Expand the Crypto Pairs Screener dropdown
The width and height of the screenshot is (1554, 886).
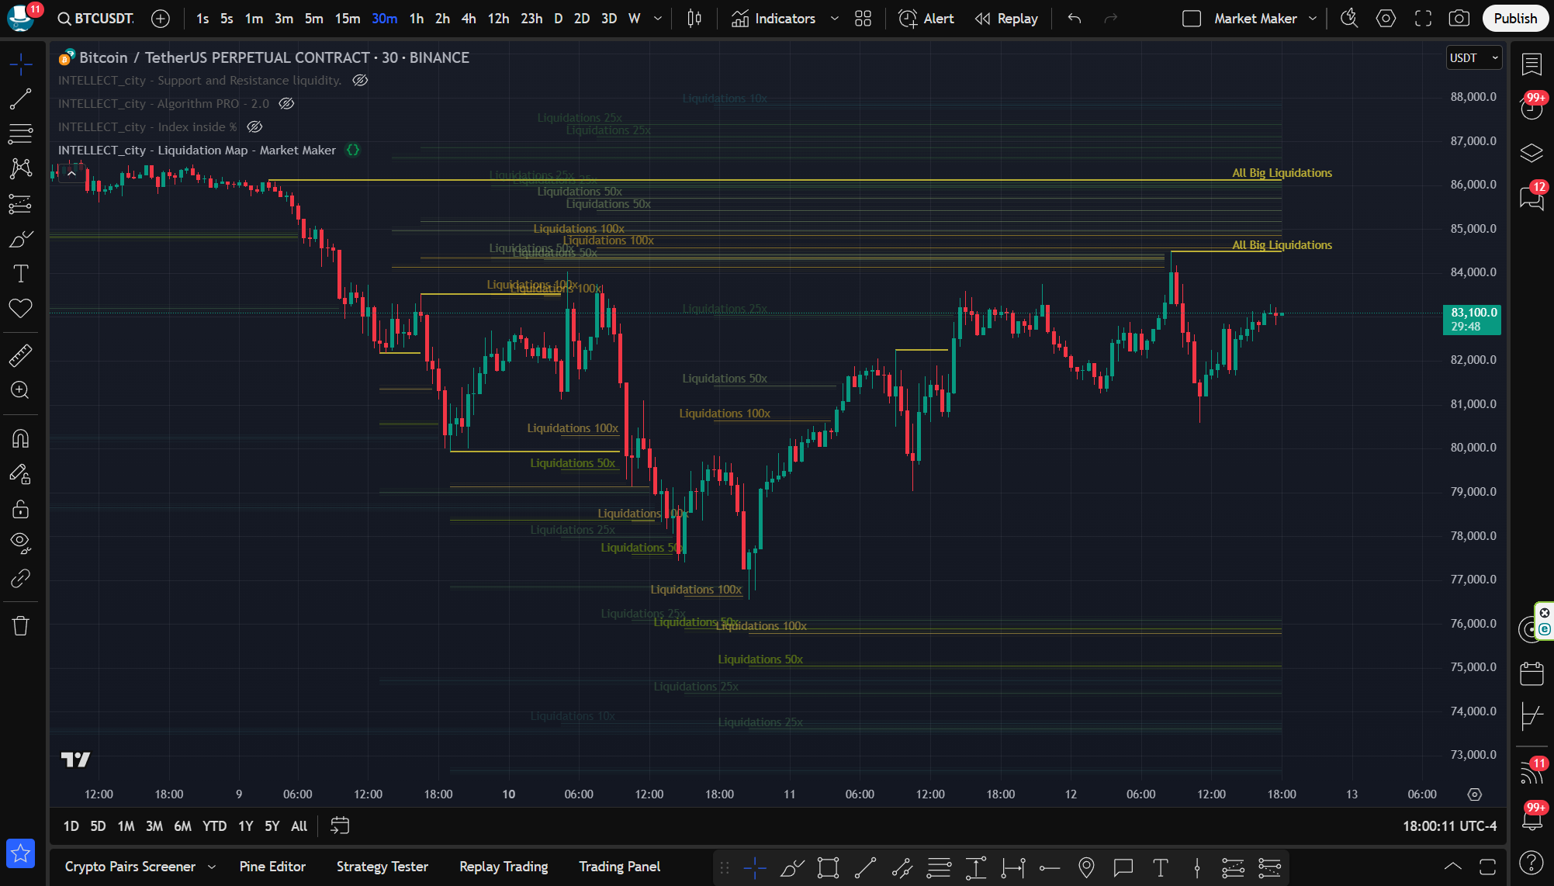[x=212, y=867]
